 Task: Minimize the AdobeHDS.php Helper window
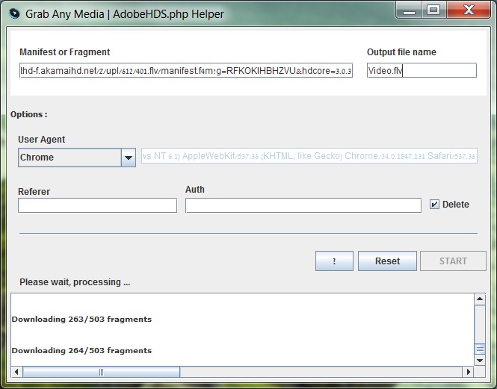(409, 10)
